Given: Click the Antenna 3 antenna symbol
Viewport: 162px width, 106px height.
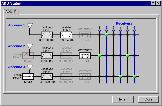Looking at the screenshot, I should click(30, 67).
